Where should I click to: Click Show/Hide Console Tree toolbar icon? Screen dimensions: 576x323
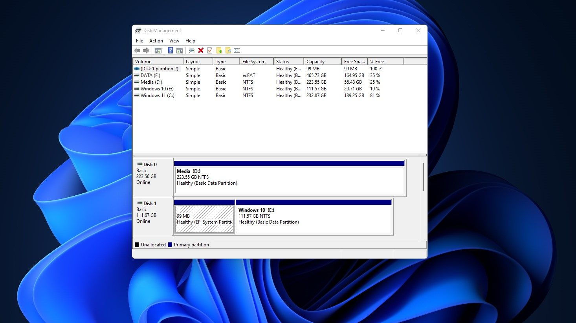coord(158,50)
